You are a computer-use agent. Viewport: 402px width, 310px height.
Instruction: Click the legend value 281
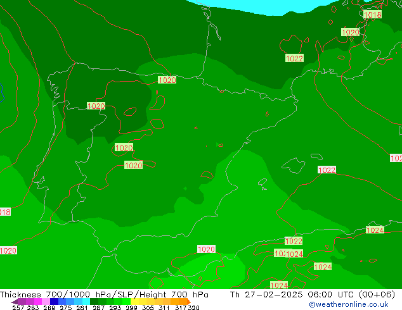(82, 307)
